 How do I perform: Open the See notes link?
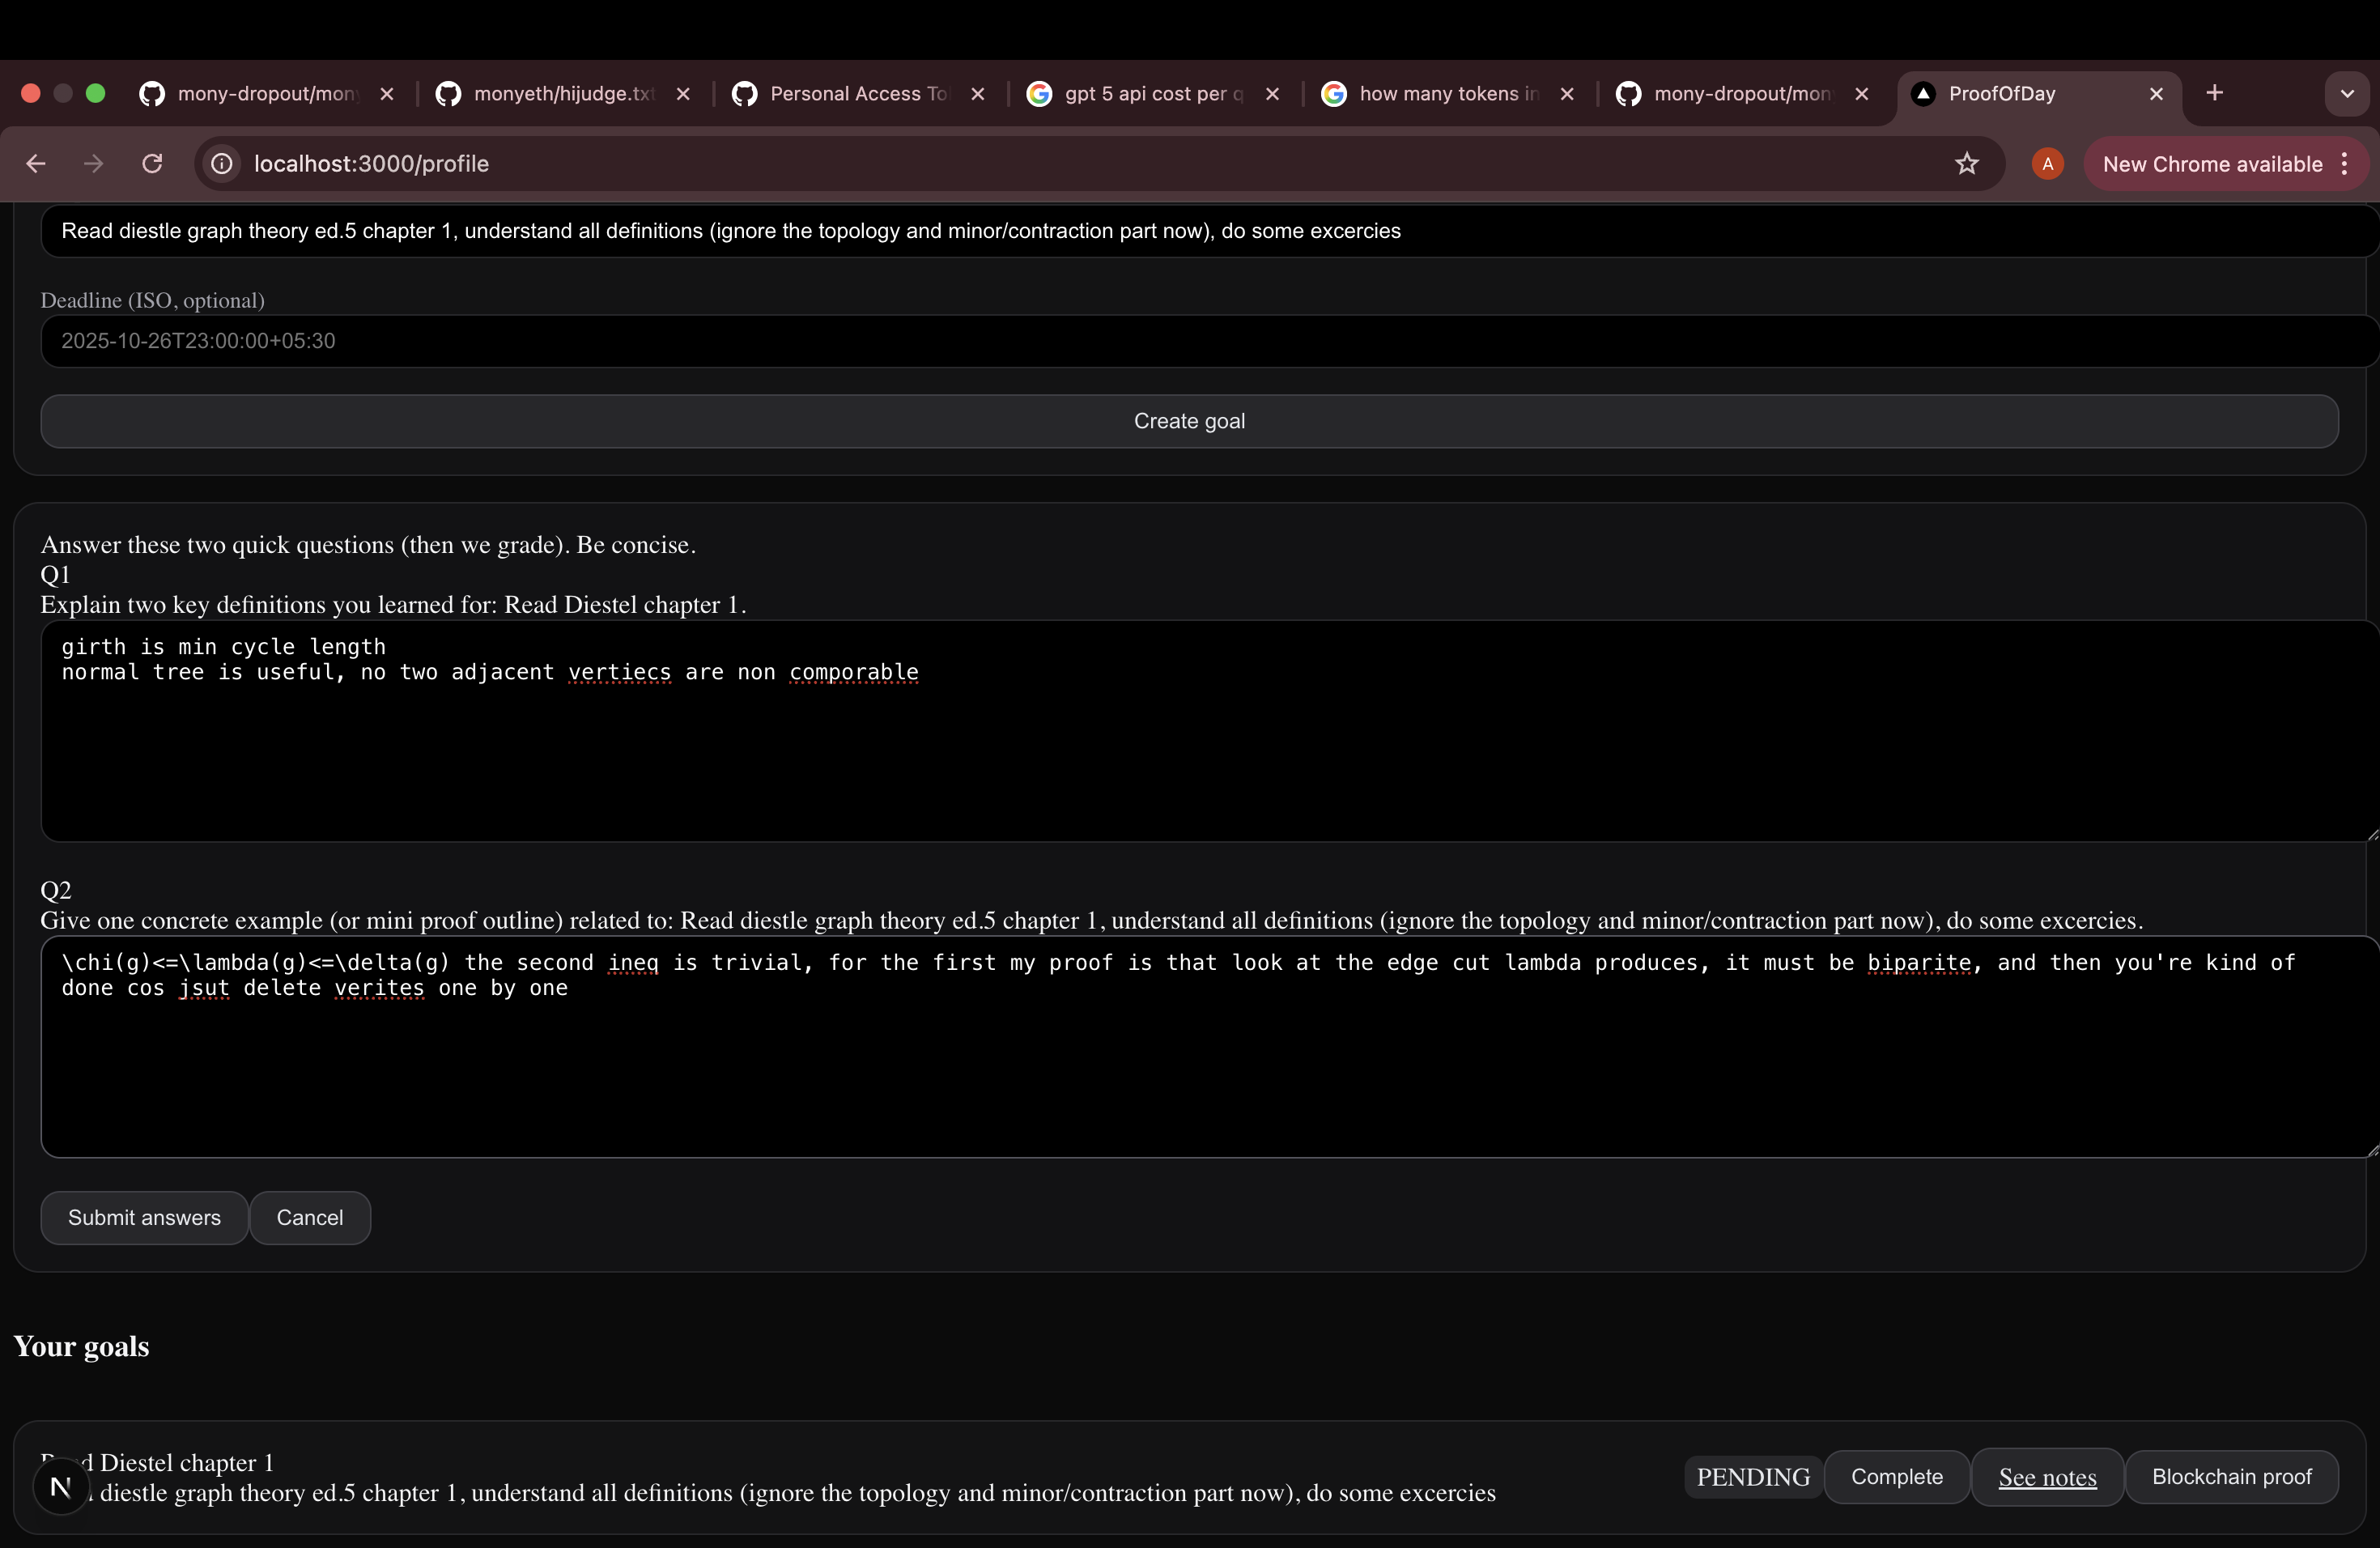[2046, 1477]
